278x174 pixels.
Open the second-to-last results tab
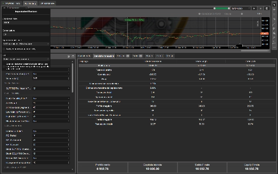tap(159, 56)
